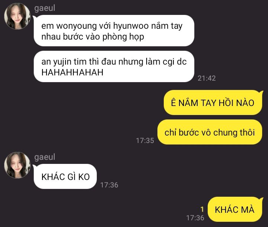The width and height of the screenshot is (268, 227).
Task: Select the yellow 'KHÁC MÀ' bubble
Action: tap(234, 209)
